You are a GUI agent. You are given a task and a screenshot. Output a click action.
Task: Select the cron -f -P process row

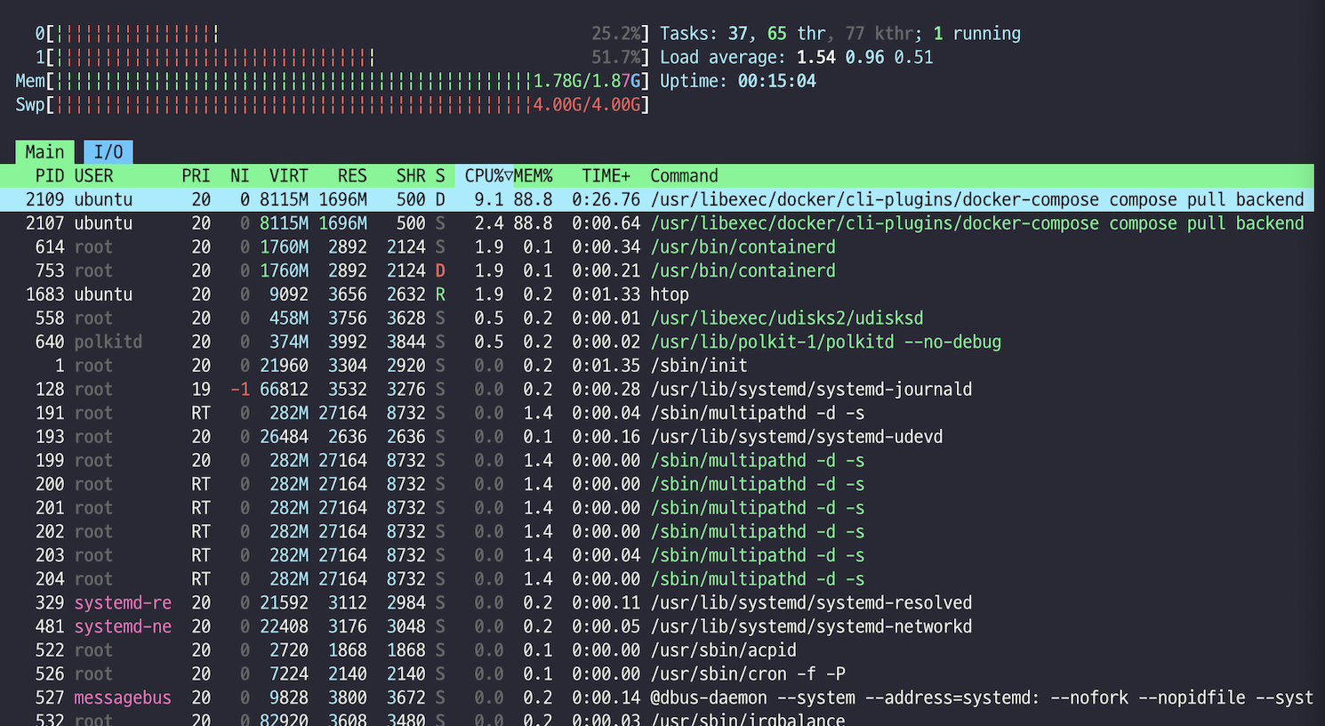pyautogui.click(x=657, y=674)
